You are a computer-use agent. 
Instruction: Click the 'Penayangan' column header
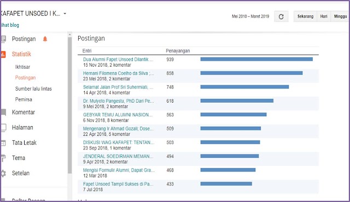pyautogui.click(x=178, y=51)
